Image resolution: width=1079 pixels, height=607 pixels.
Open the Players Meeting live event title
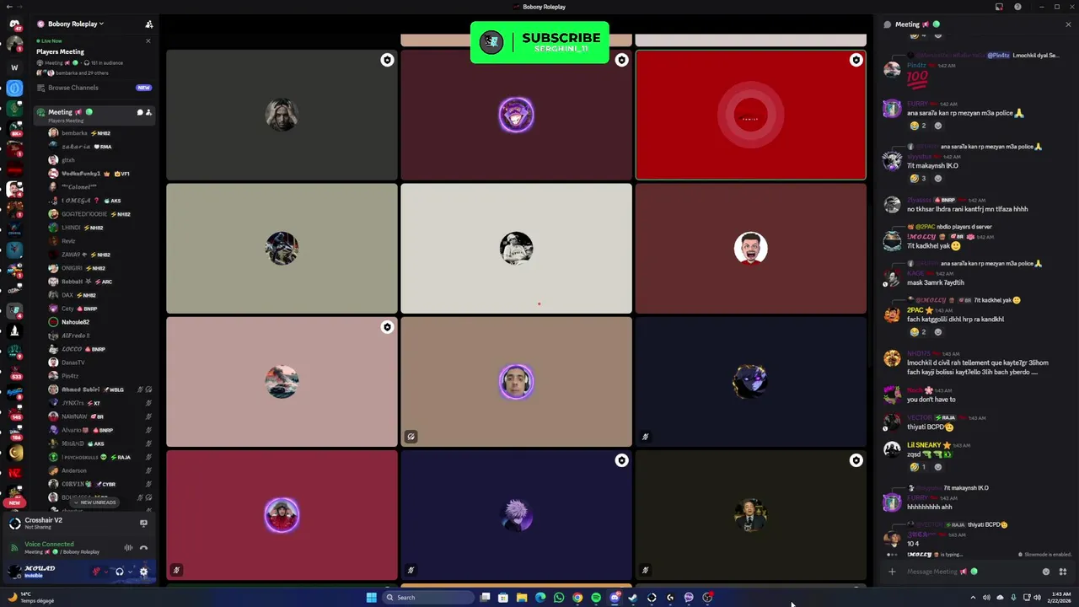tap(60, 51)
